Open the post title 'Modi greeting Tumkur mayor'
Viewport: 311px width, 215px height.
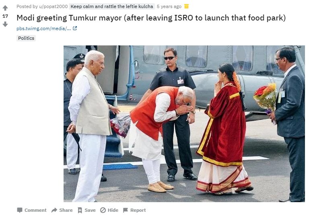pyautogui.click(x=151, y=18)
